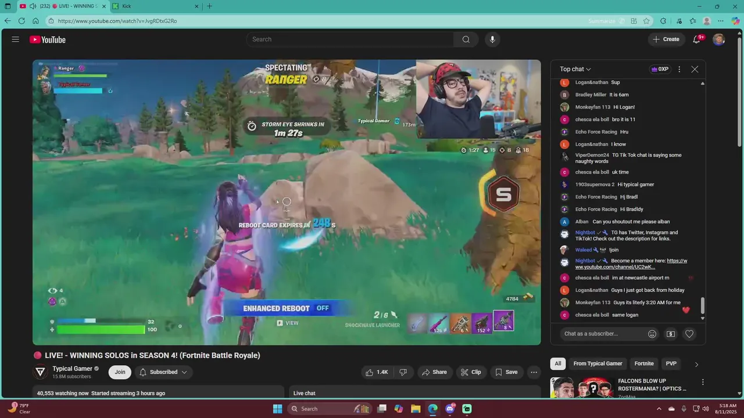Screen dimensions: 744x418
Task: Go back in browser history
Action: (x=8, y=21)
